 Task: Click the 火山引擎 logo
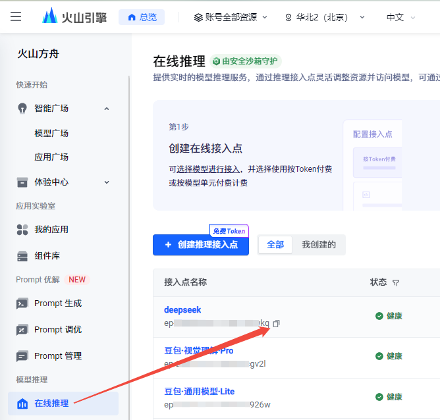coord(74,16)
